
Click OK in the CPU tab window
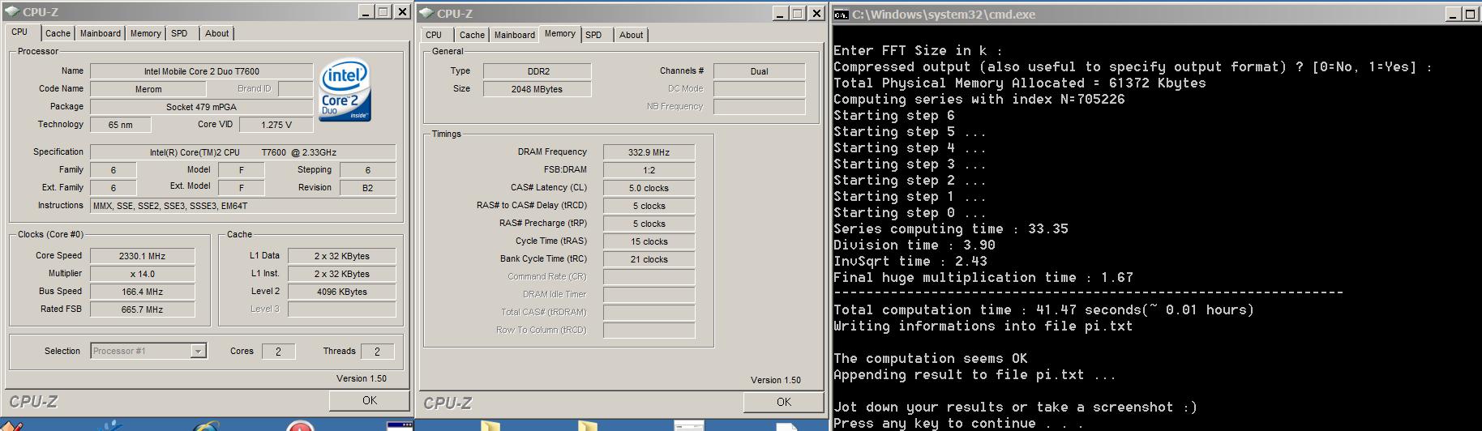tap(370, 400)
